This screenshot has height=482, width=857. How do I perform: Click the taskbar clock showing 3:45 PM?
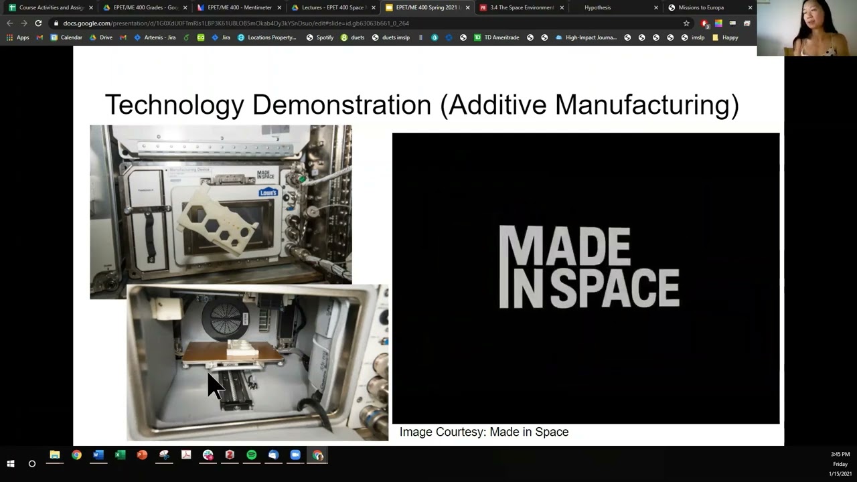click(x=840, y=455)
